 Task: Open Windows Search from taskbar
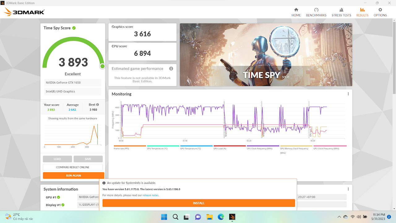point(175,217)
